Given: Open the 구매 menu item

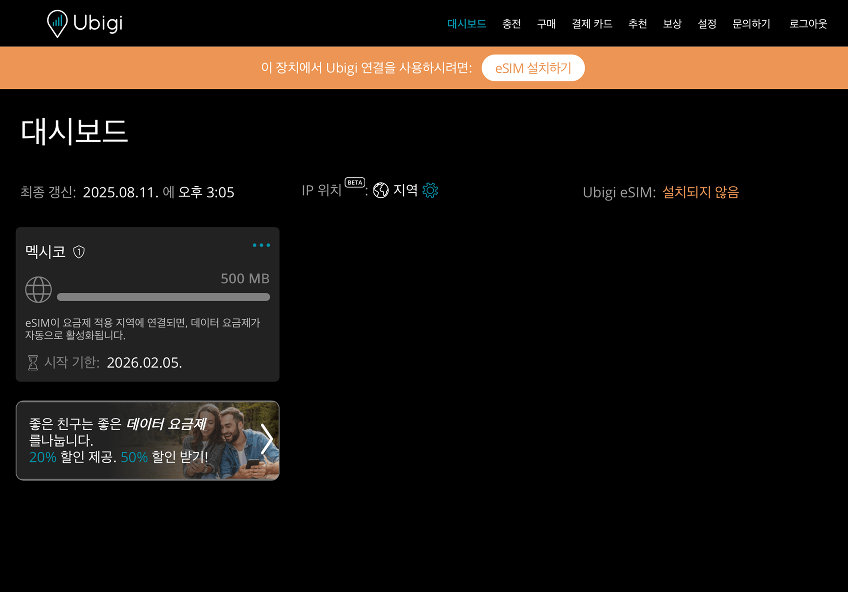Looking at the screenshot, I should 546,24.
